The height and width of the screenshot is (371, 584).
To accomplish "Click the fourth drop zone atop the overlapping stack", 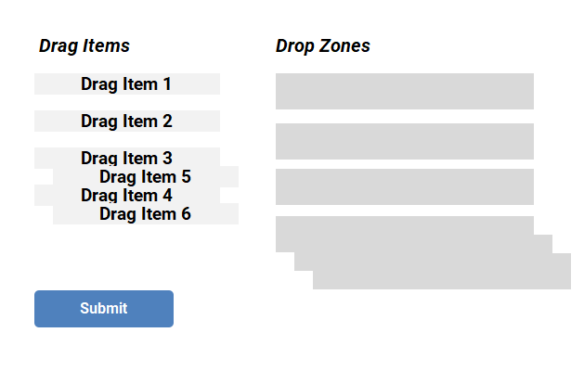I will (x=405, y=225).
